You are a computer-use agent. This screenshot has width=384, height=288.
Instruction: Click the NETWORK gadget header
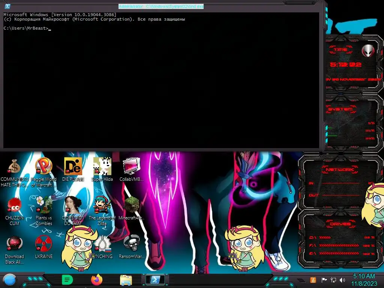pos(340,169)
